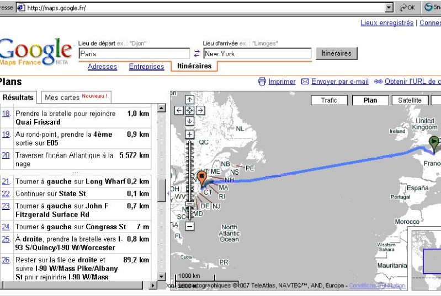Image resolution: width=441 pixels, height=296 pixels.
Task: Click the Conditions d'utilisation link
Action: click(x=377, y=286)
